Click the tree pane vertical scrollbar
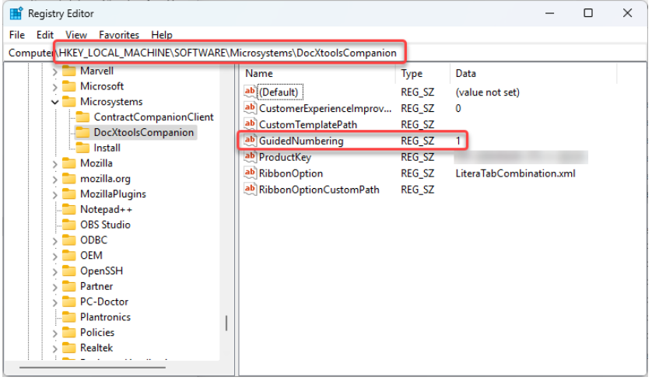The image size is (652, 384). tap(226, 322)
